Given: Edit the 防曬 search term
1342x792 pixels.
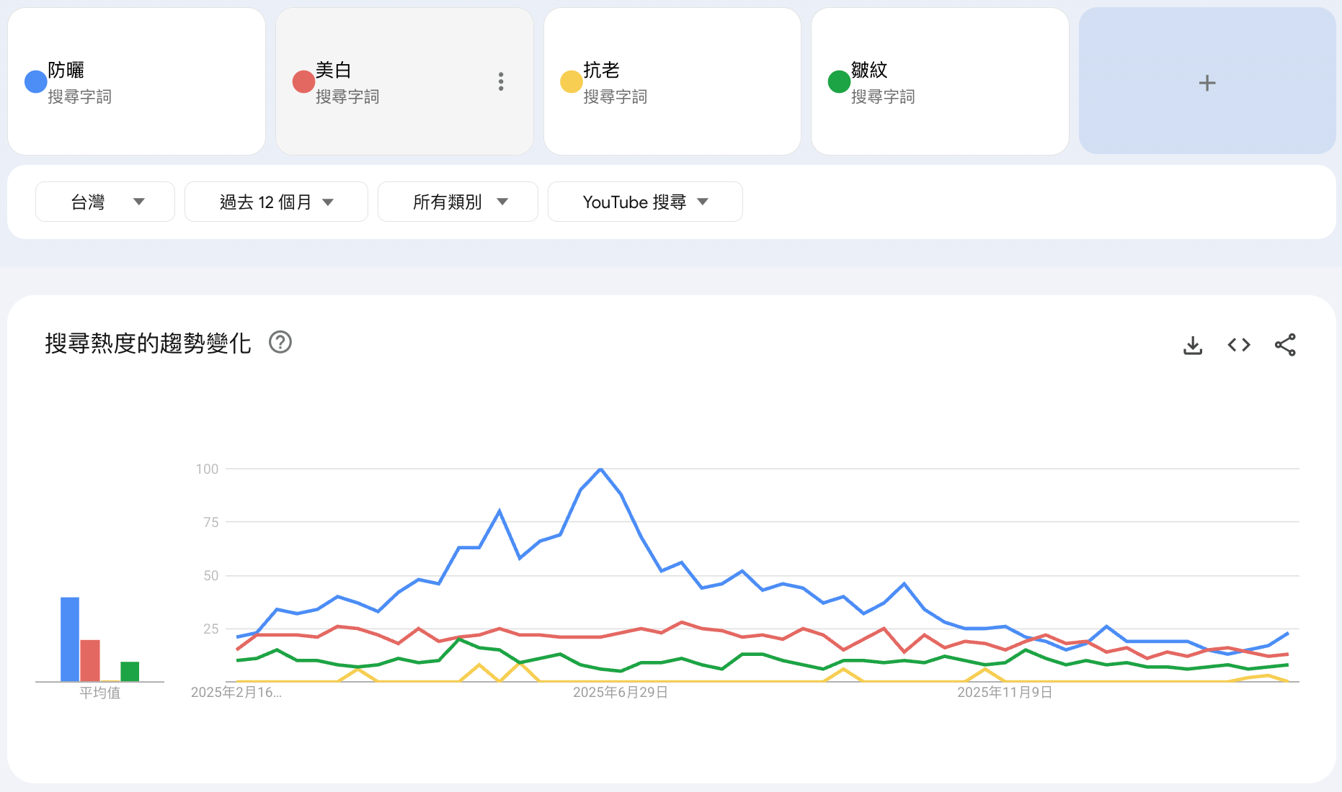Looking at the screenshot, I should [x=66, y=71].
